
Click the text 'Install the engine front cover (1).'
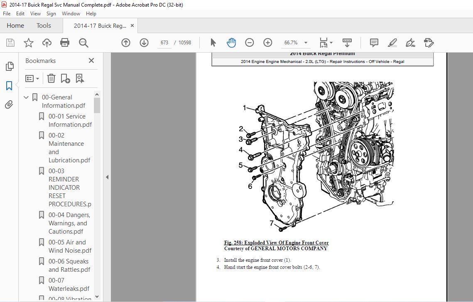[257, 260]
